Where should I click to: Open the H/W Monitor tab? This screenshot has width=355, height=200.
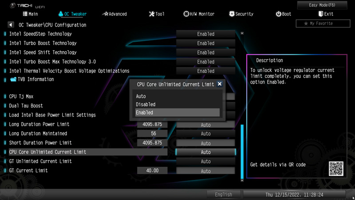tap(199, 14)
